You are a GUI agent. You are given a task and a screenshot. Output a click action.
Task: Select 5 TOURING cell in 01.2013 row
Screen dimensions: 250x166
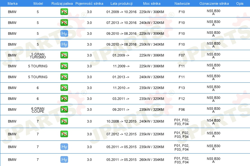pyautogui.click(x=38, y=77)
